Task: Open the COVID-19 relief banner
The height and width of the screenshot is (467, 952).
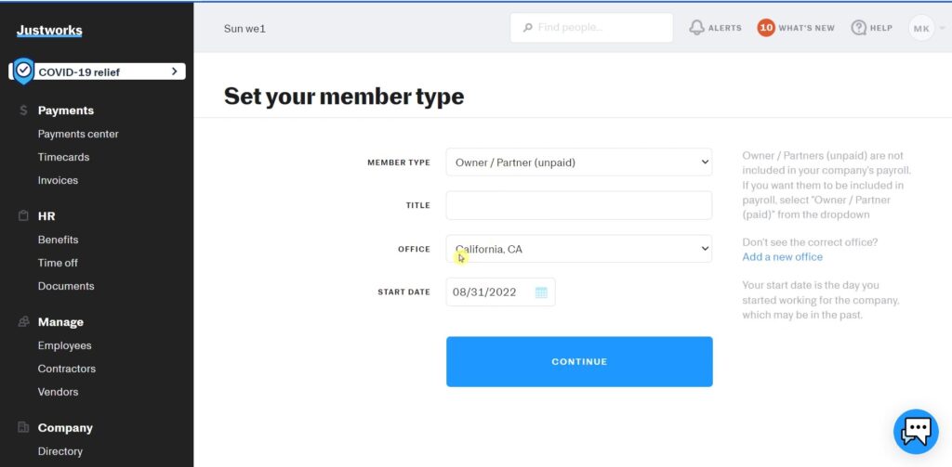Action: click(x=98, y=71)
